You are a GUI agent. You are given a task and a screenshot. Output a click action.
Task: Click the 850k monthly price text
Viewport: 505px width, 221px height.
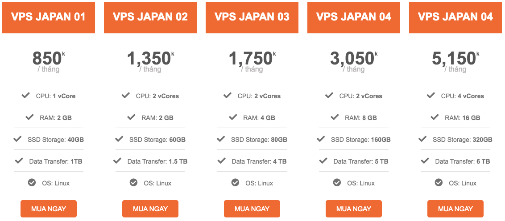click(49, 61)
